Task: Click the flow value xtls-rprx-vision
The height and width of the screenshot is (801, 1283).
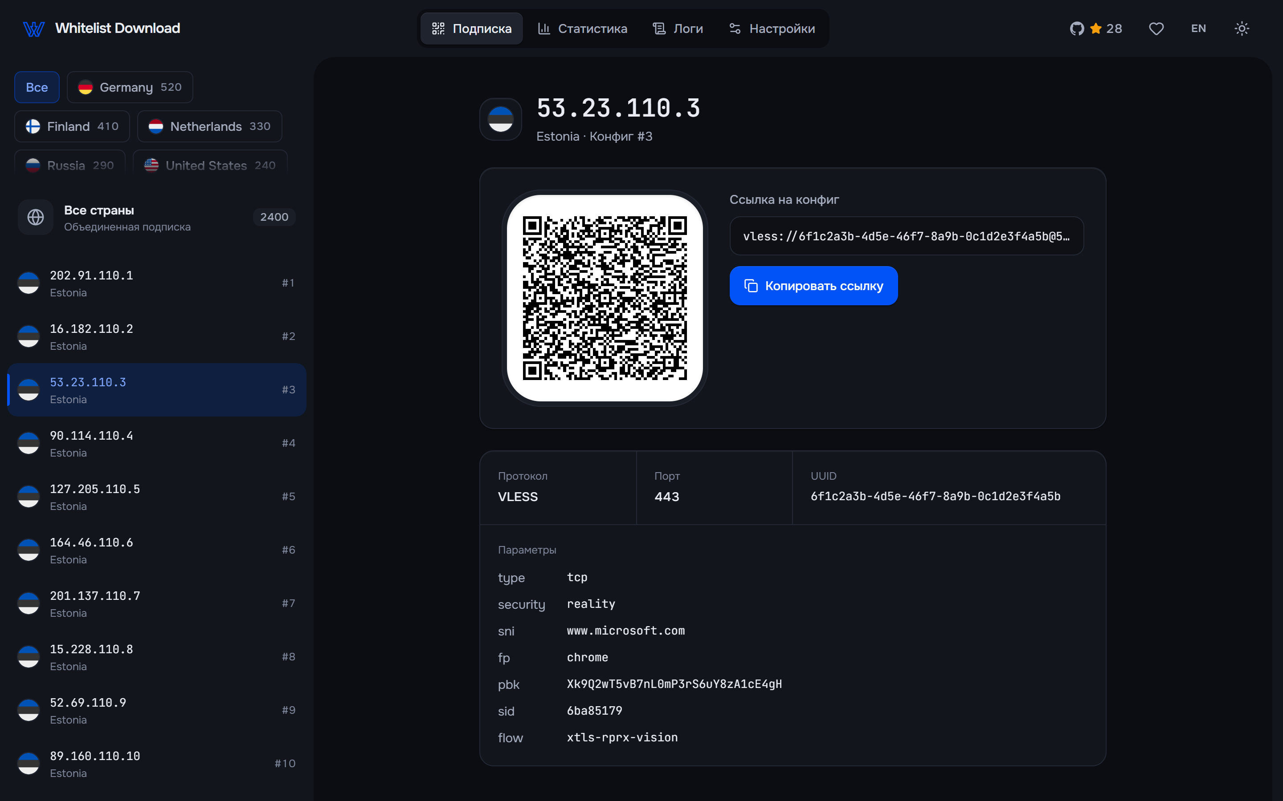Action: coord(622,738)
